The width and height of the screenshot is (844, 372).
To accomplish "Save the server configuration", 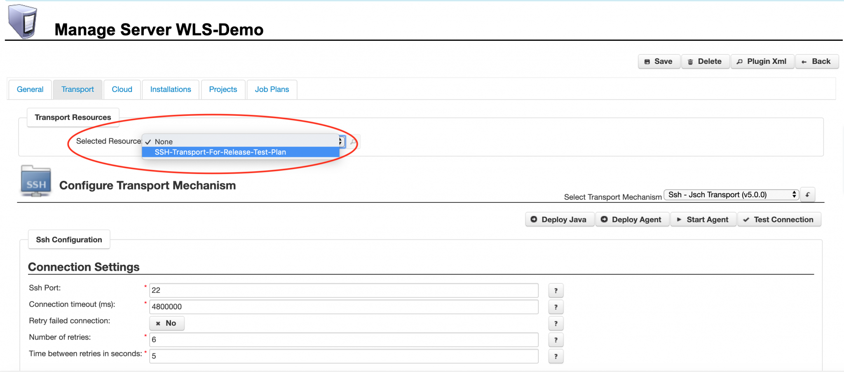I will [659, 61].
